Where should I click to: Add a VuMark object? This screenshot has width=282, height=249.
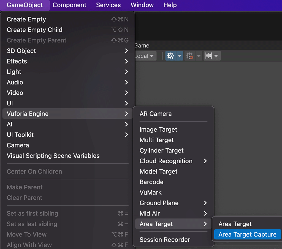pos(173,192)
